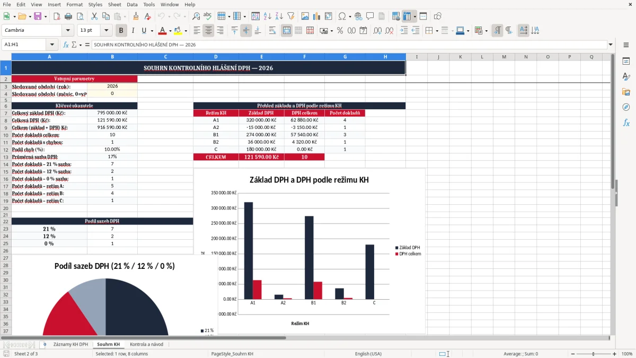The height and width of the screenshot is (358, 636).
Task: Select column D header
Action: coord(216,57)
